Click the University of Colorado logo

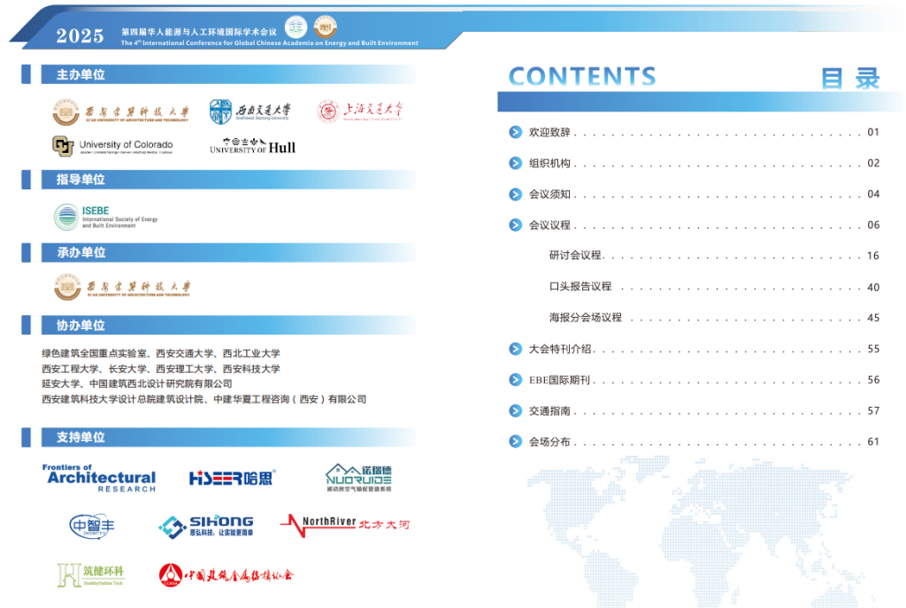pos(112,146)
